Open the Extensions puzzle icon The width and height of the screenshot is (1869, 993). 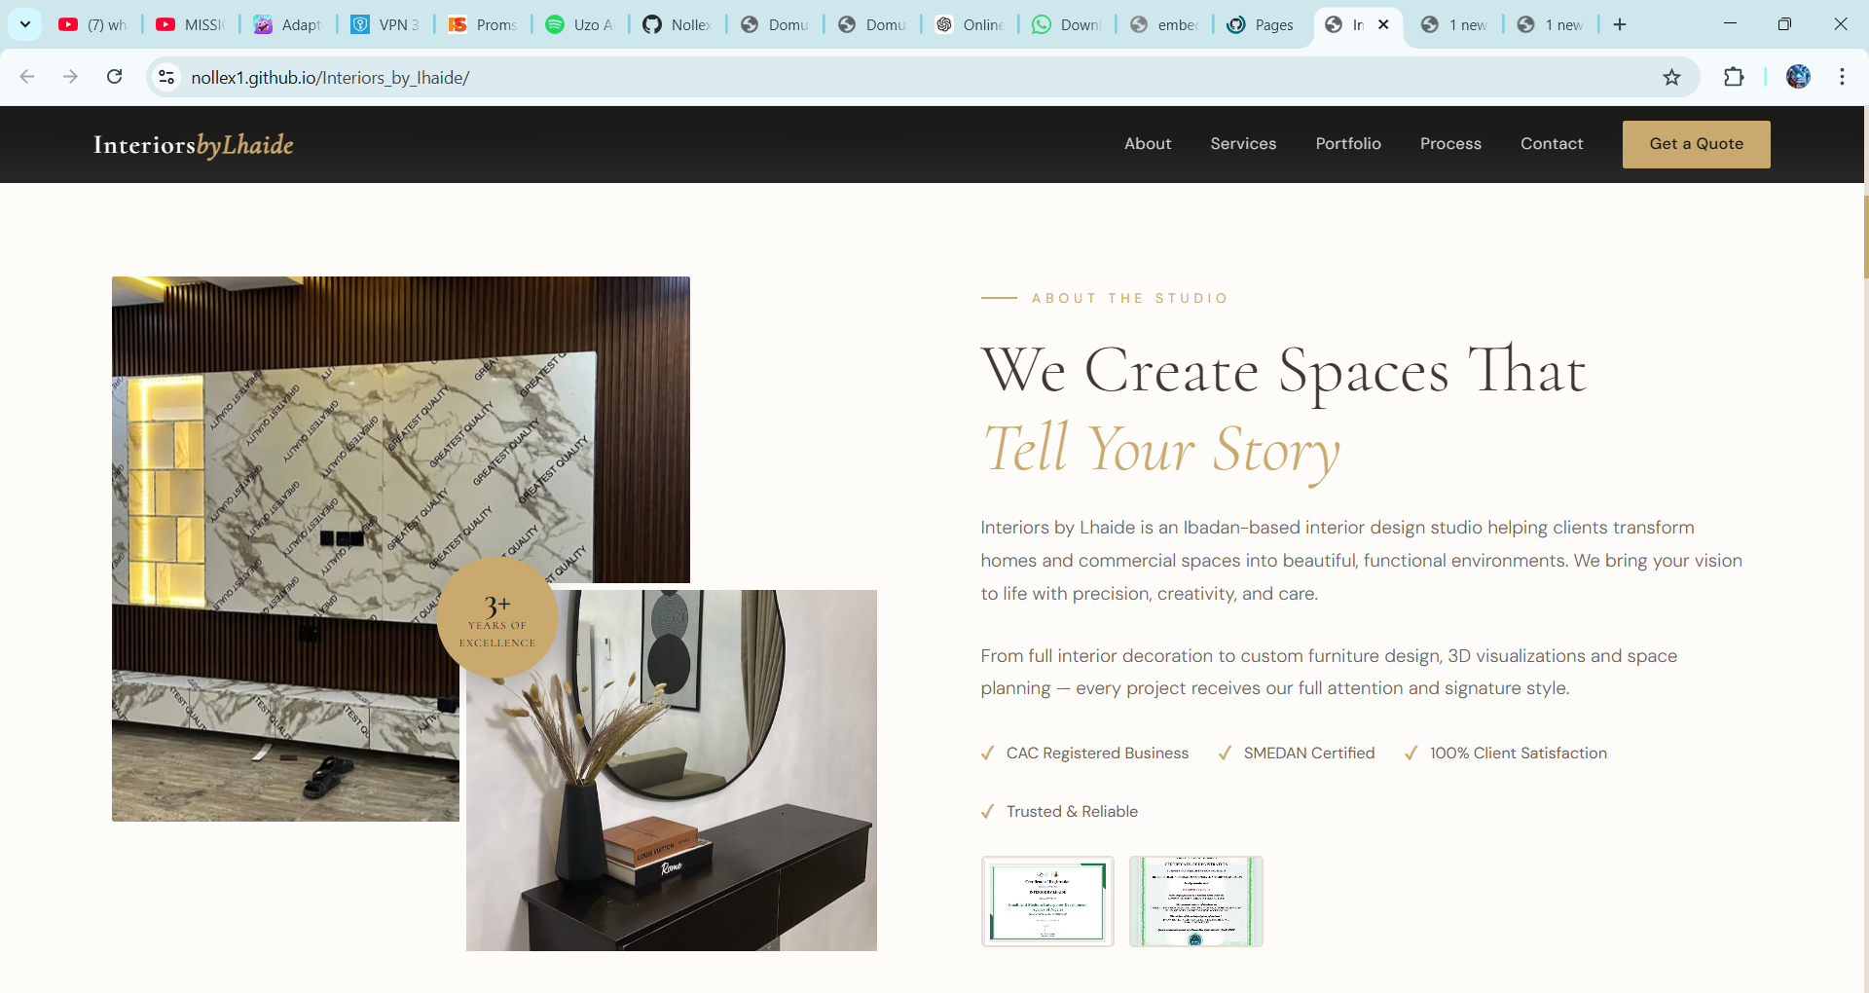tap(1734, 77)
